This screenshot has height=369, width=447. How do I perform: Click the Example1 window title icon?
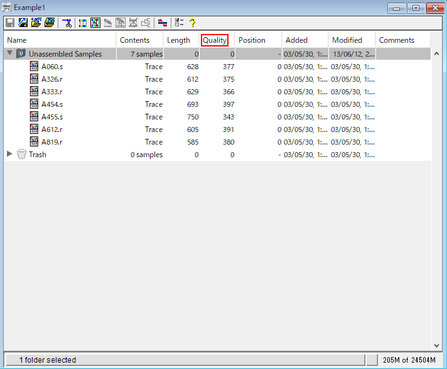[7, 8]
